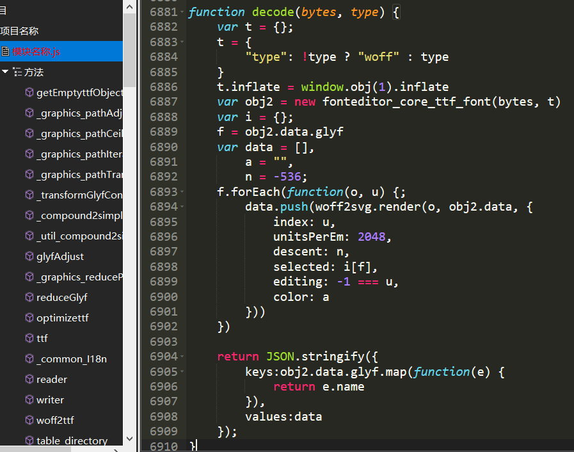The width and height of the screenshot is (574, 452).
Task: Click line number 6903 in gutter
Action: pyautogui.click(x=164, y=342)
